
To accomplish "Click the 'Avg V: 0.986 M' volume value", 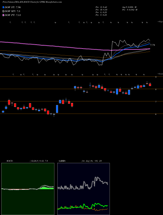I will pos(129,7).
